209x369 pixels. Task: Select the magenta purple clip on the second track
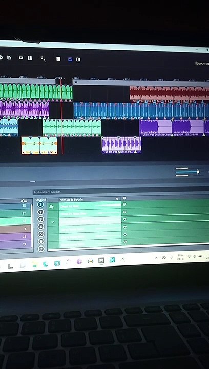pyautogui.click(x=25, y=109)
